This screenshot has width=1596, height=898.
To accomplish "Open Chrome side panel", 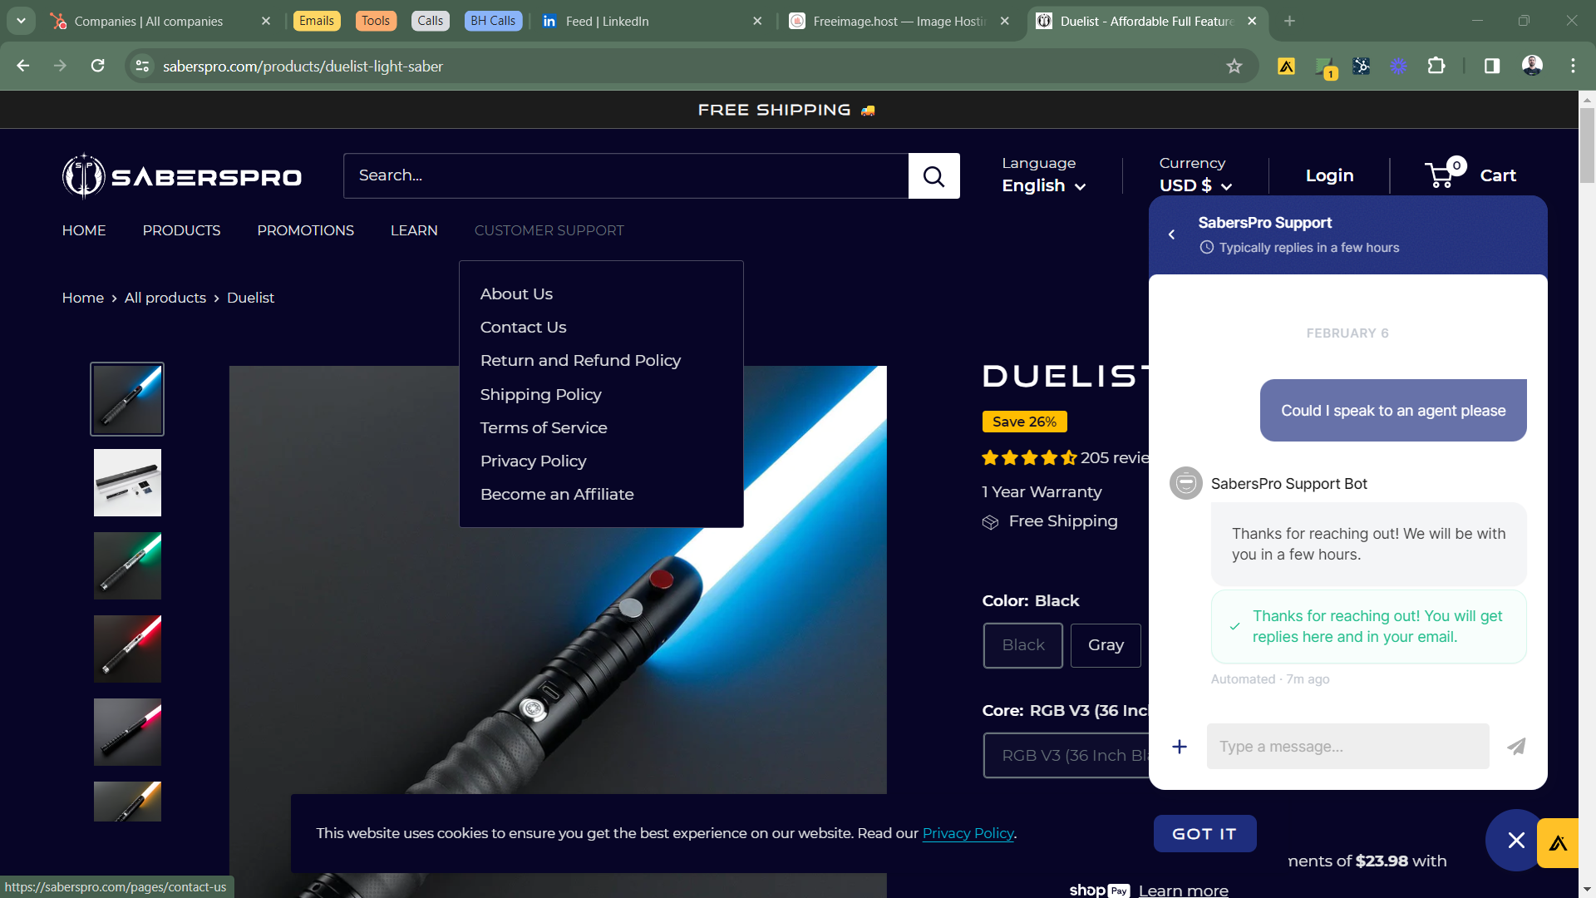I will pyautogui.click(x=1492, y=66).
